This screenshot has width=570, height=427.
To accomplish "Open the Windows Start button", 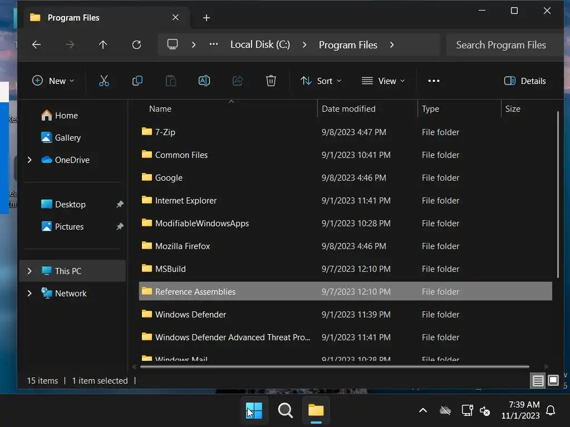I will [254, 411].
